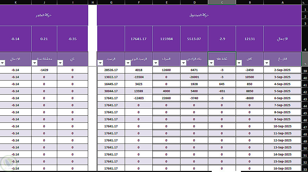The height and width of the screenshot is (172, 308).
Task: Select the 10500 cash cell
Action: pos(250,77)
